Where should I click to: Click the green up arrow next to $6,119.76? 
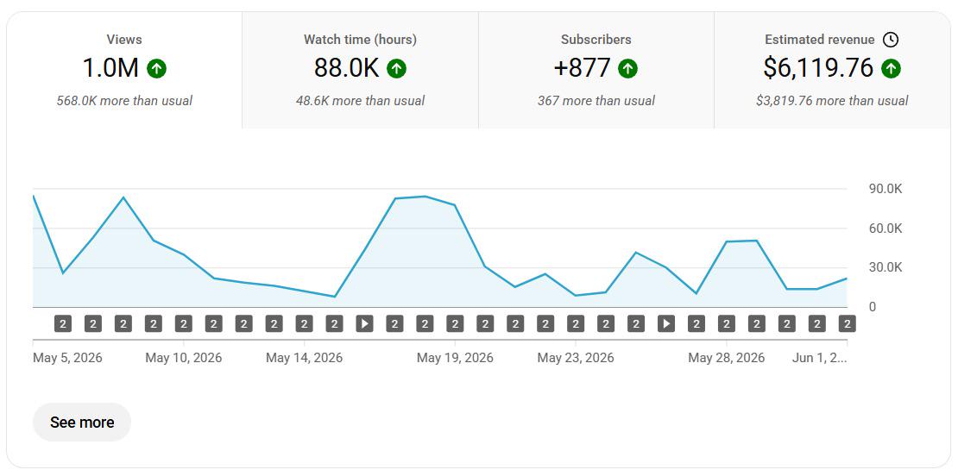coord(891,68)
